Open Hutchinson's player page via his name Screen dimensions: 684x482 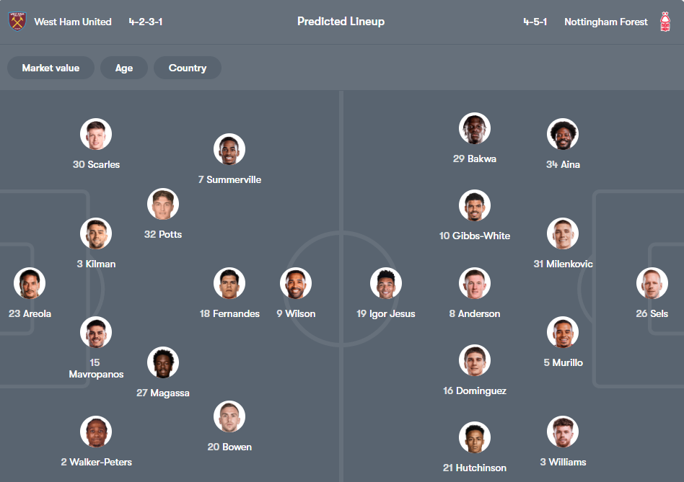[474, 468]
